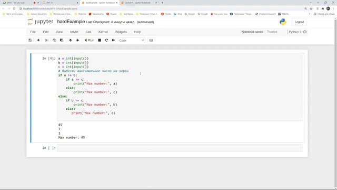Screen dimensions: 337x190
Task: Restart and run all cells fast-forward icon
Action: coord(113,40)
